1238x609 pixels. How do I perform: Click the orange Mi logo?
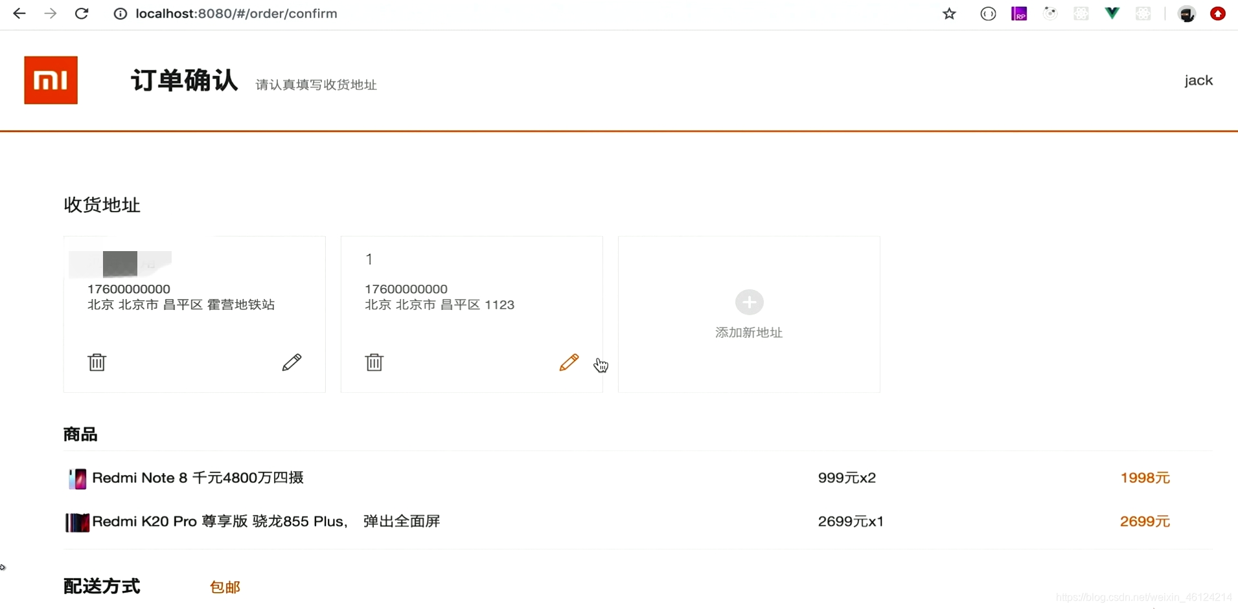(51, 80)
